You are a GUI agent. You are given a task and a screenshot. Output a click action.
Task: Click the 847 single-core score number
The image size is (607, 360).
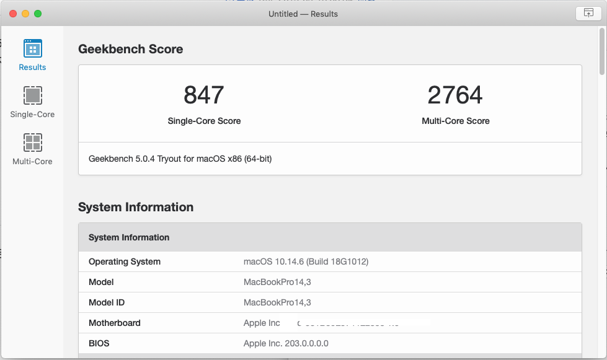point(204,95)
